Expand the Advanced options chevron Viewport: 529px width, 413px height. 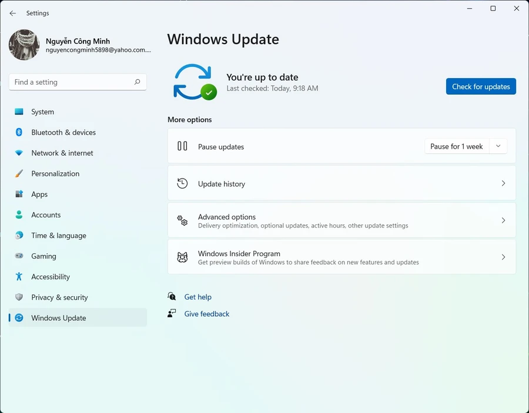pyautogui.click(x=503, y=220)
